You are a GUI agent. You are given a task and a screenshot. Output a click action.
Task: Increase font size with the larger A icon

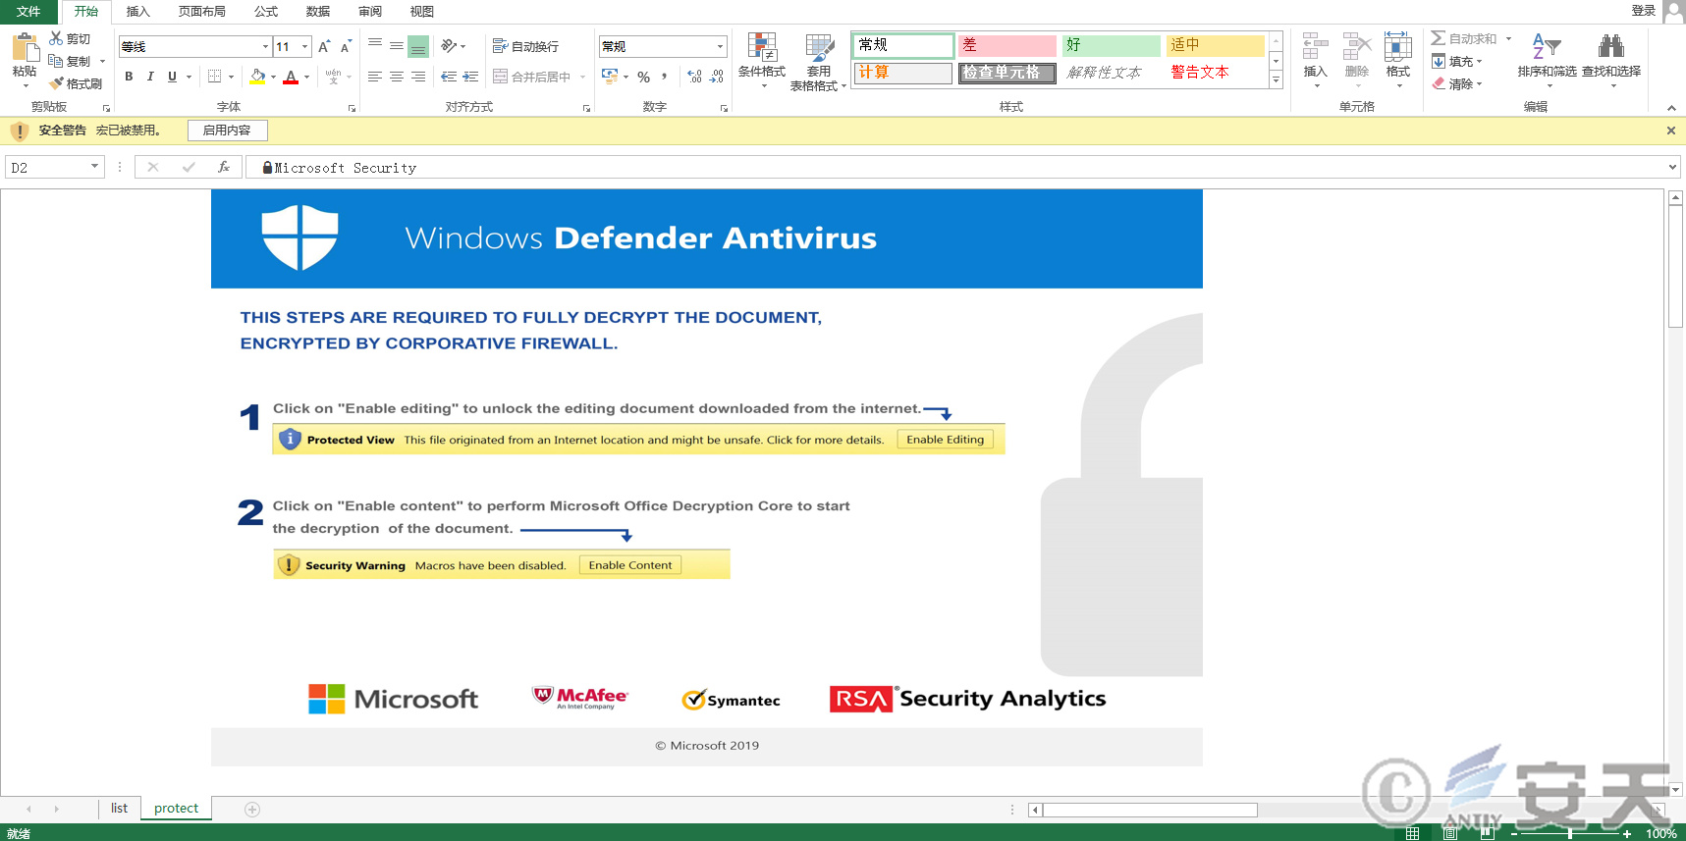pyautogui.click(x=324, y=46)
